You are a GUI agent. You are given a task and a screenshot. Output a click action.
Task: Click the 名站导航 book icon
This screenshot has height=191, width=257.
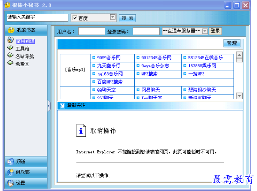point(10,55)
